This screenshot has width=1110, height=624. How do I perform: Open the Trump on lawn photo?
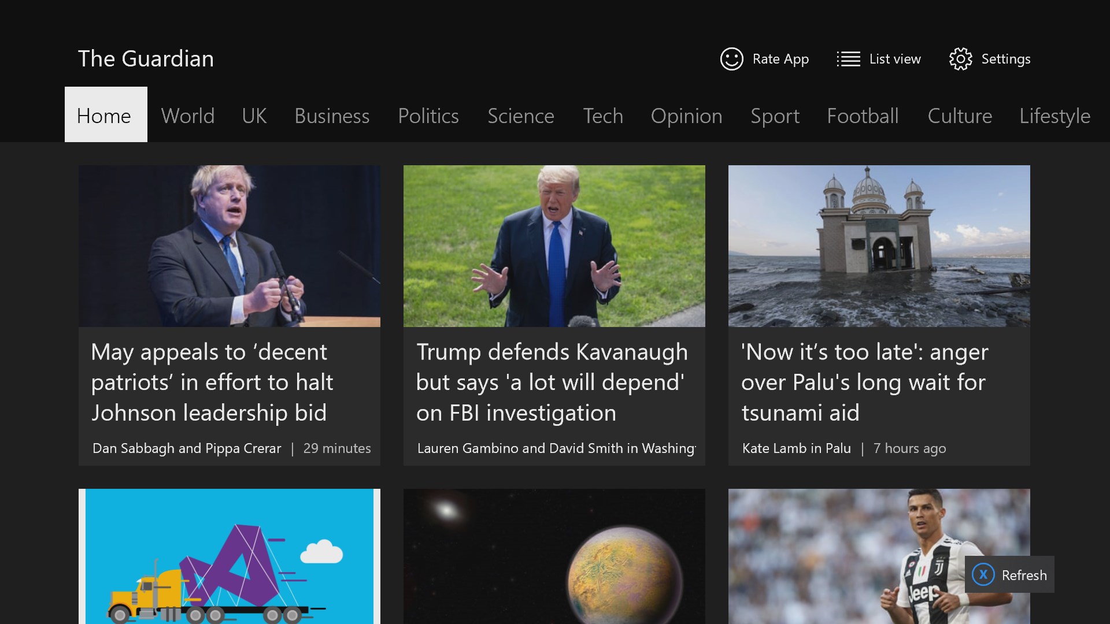coord(554,246)
